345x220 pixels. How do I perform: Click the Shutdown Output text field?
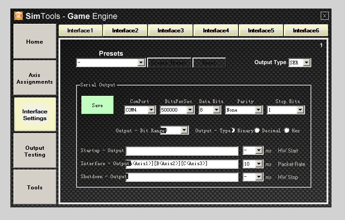point(182,177)
